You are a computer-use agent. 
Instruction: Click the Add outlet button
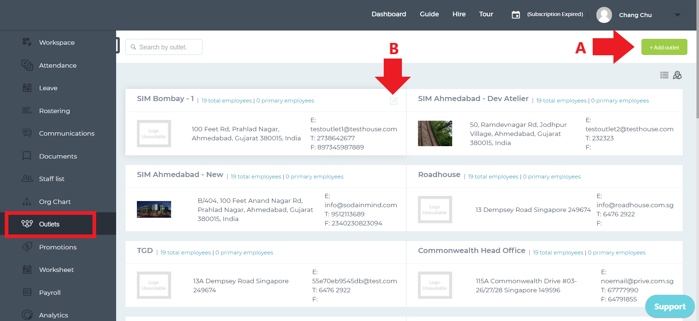point(664,47)
